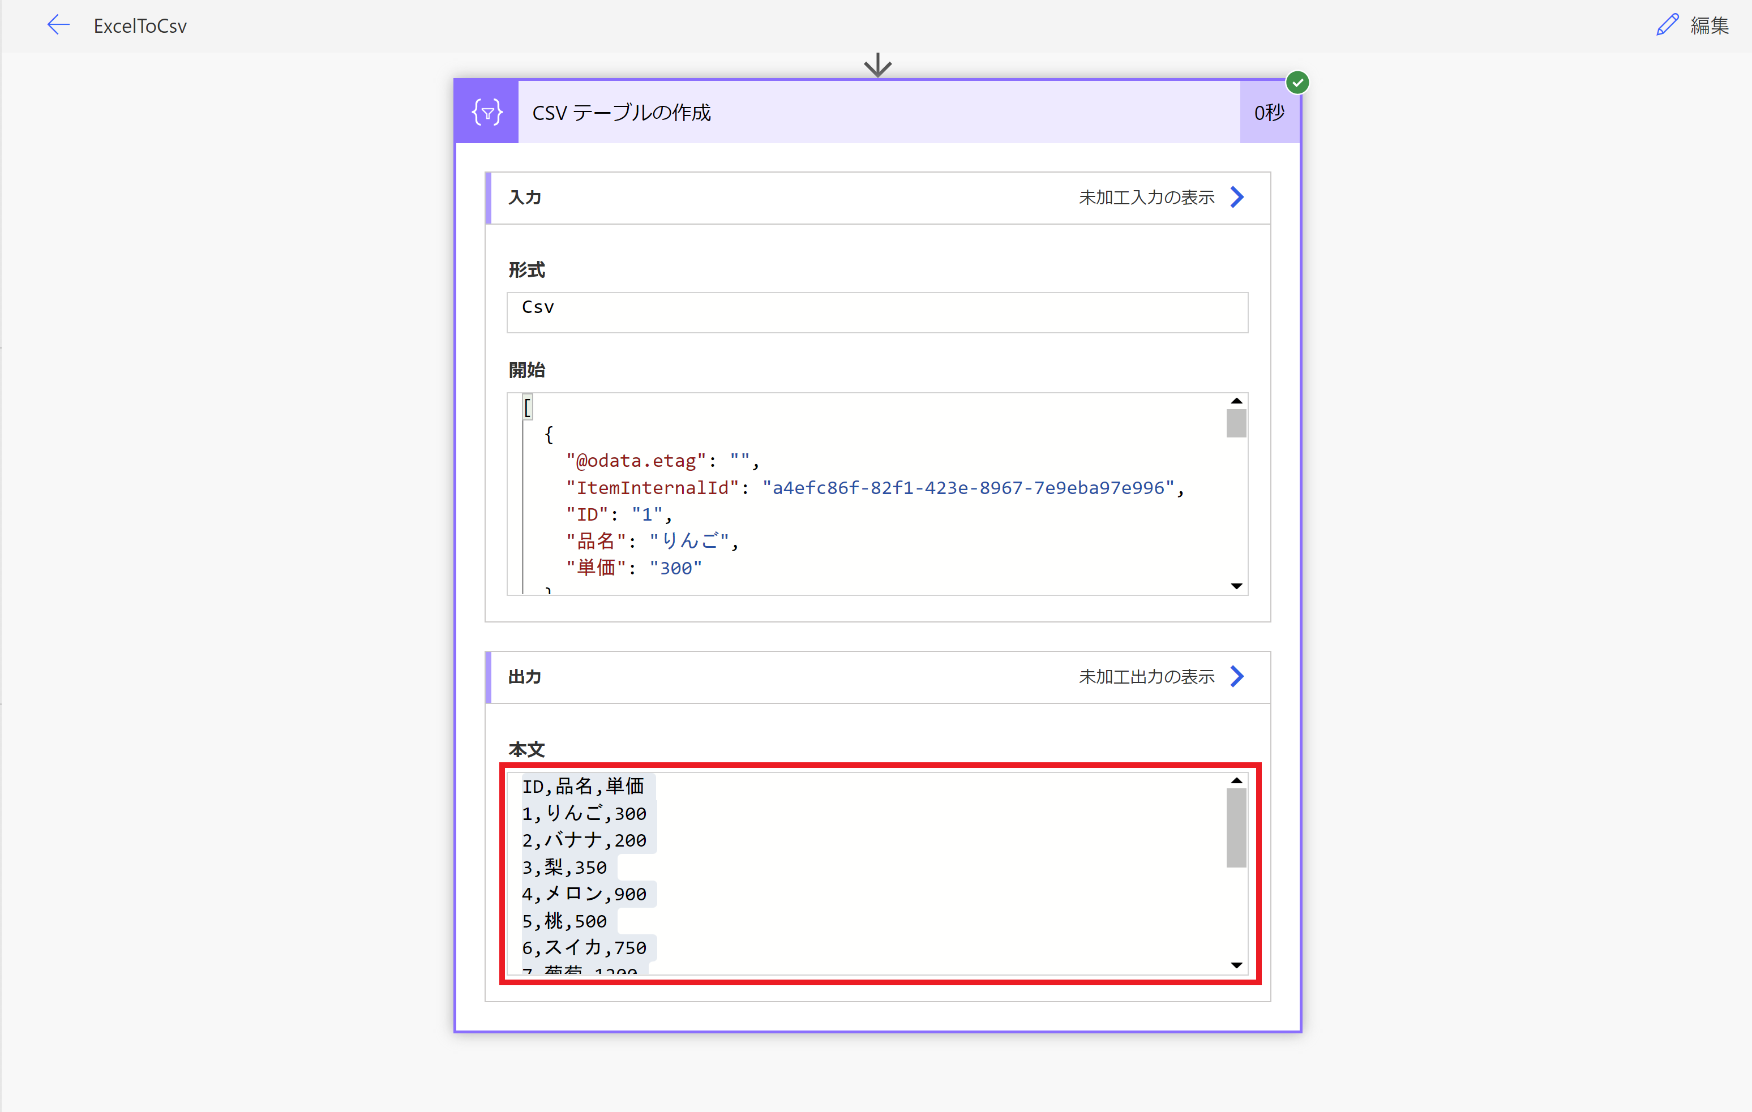This screenshot has width=1752, height=1112.
Task: Go back using the left arrow icon
Action: coord(58,25)
